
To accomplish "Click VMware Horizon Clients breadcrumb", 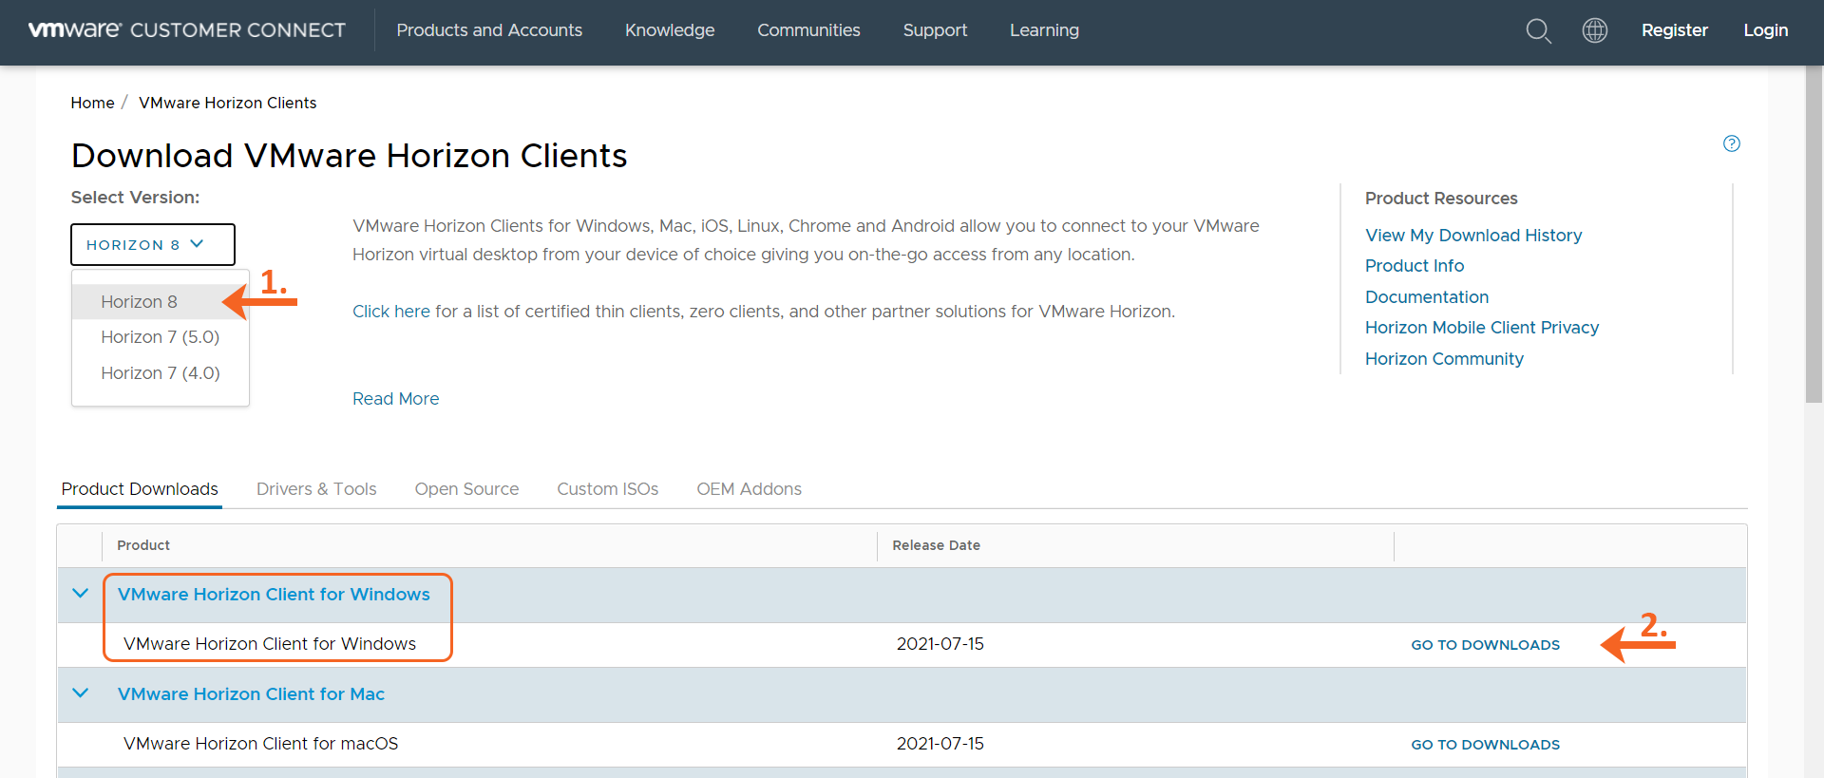I will click(x=228, y=103).
